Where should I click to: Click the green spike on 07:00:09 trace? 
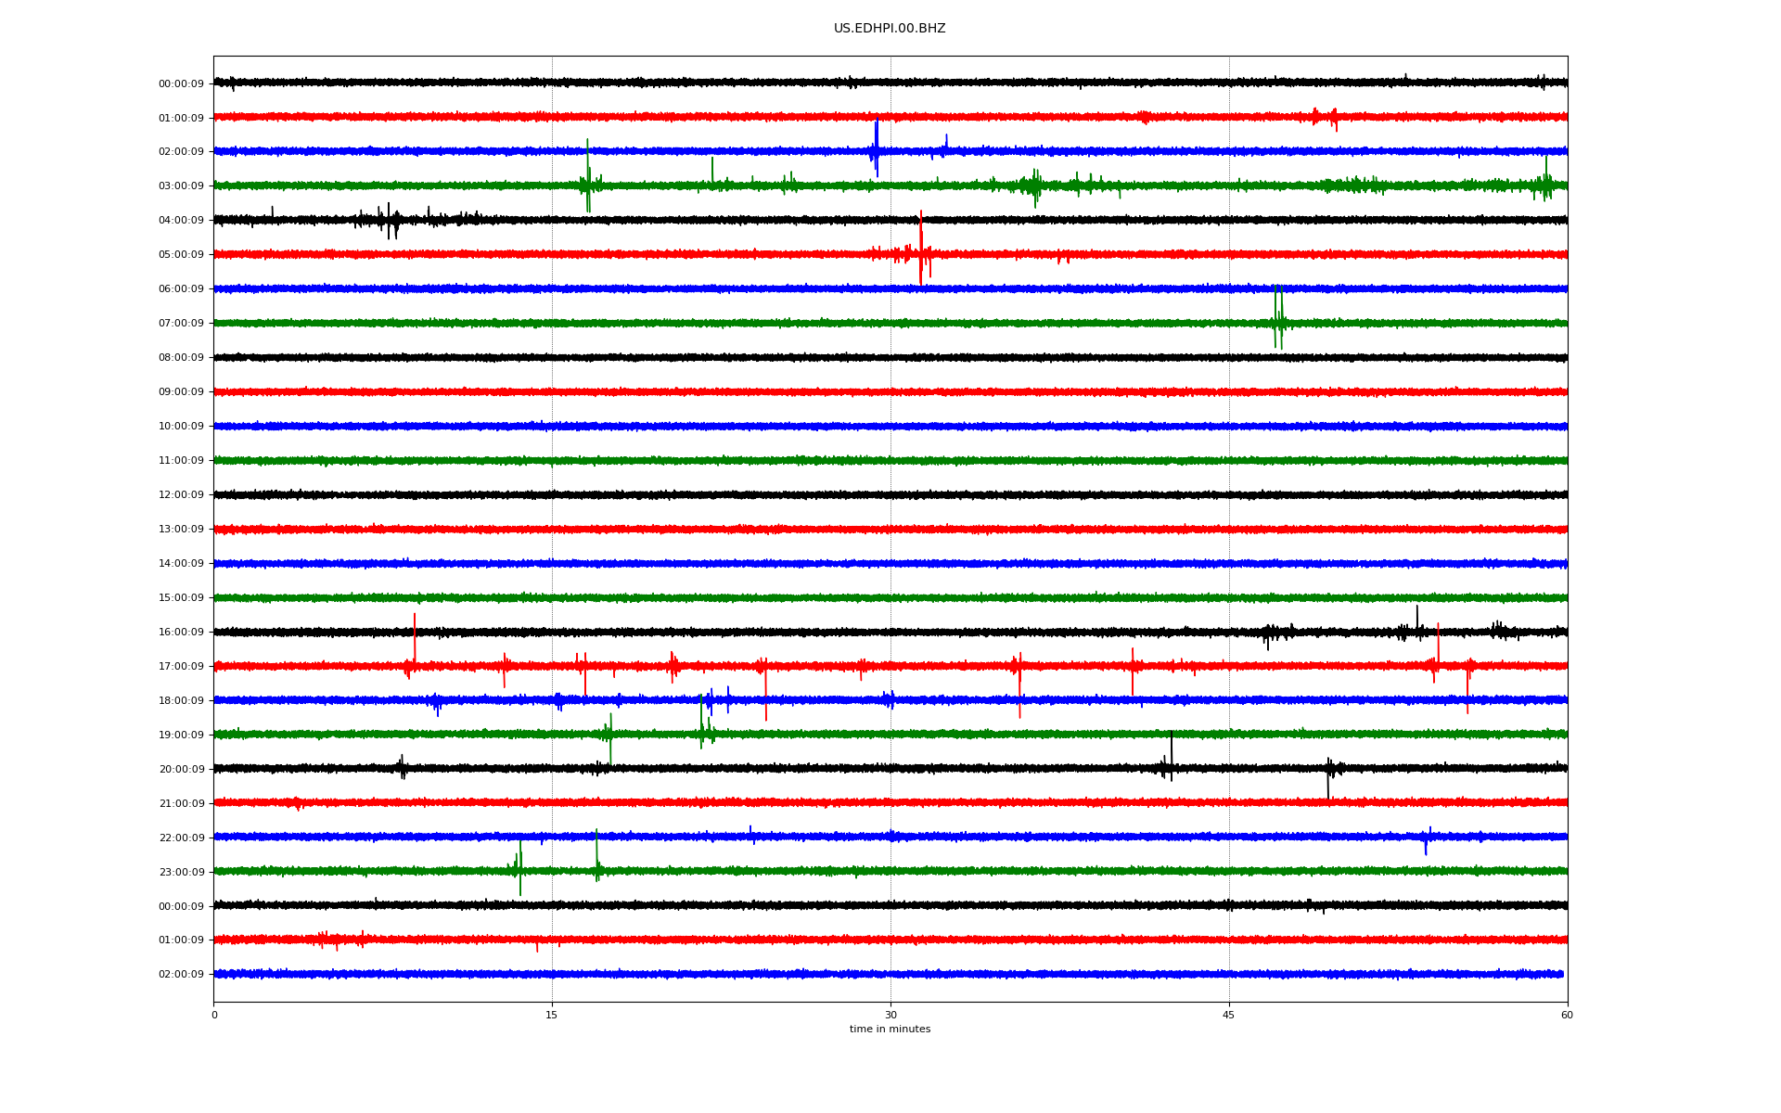click(x=1277, y=315)
